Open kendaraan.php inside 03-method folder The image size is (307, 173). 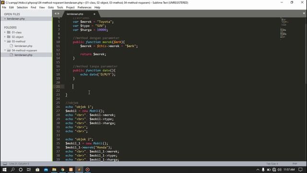[24, 46]
